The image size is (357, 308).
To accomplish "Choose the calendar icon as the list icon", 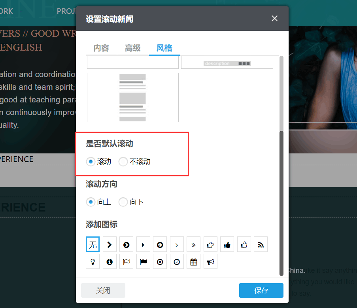I will pos(193,261).
